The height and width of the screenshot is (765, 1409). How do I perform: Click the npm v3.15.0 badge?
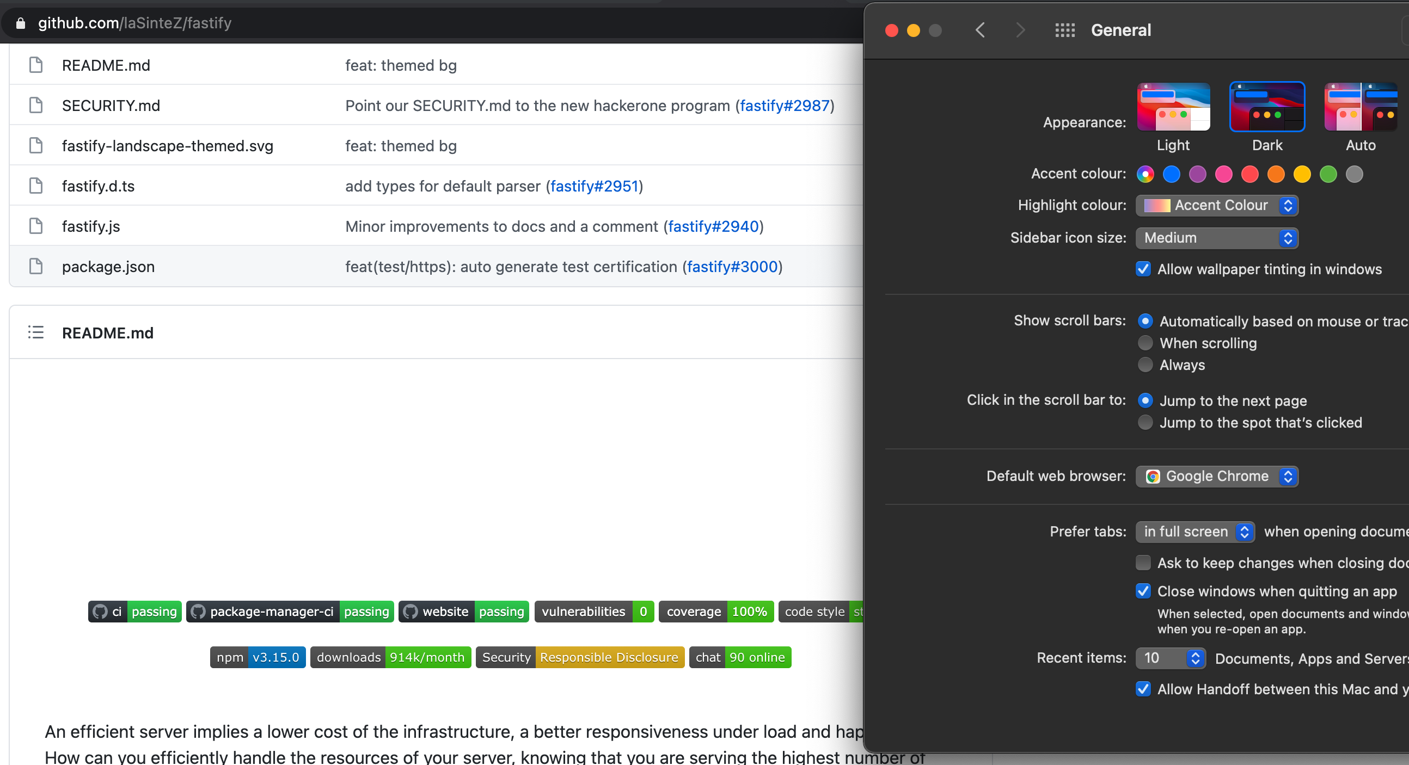pyautogui.click(x=258, y=657)
